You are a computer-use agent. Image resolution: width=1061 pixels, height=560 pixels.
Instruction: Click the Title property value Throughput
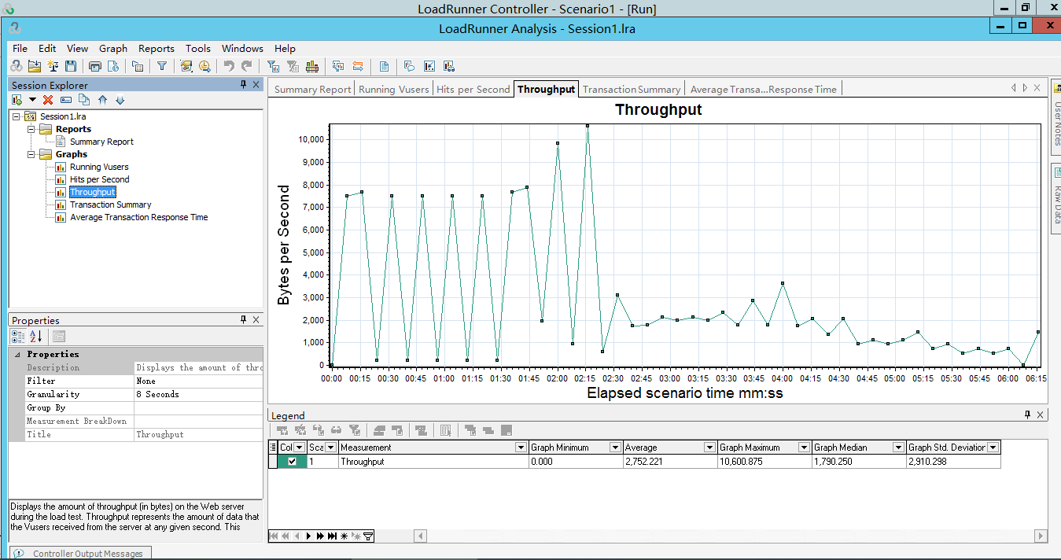(x=198, y=434)
